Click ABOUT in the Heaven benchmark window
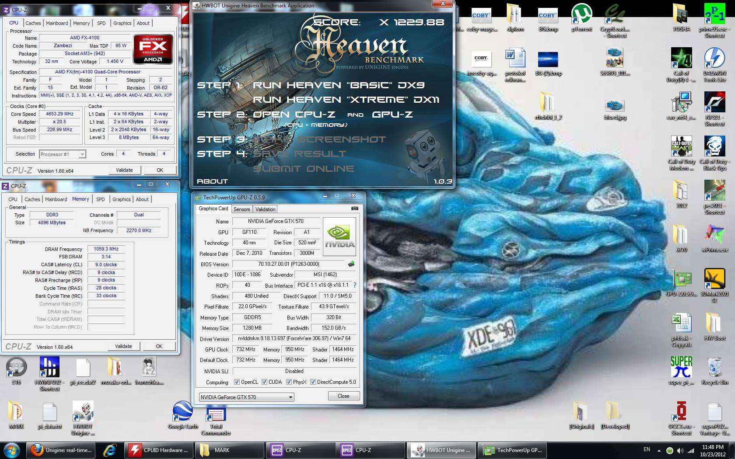 pos(212,181)
